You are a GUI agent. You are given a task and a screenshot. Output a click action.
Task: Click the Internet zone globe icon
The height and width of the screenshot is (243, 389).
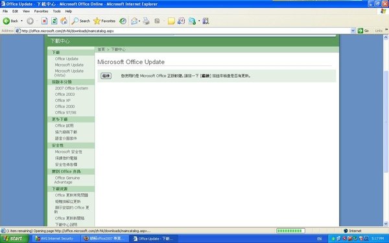346,231
